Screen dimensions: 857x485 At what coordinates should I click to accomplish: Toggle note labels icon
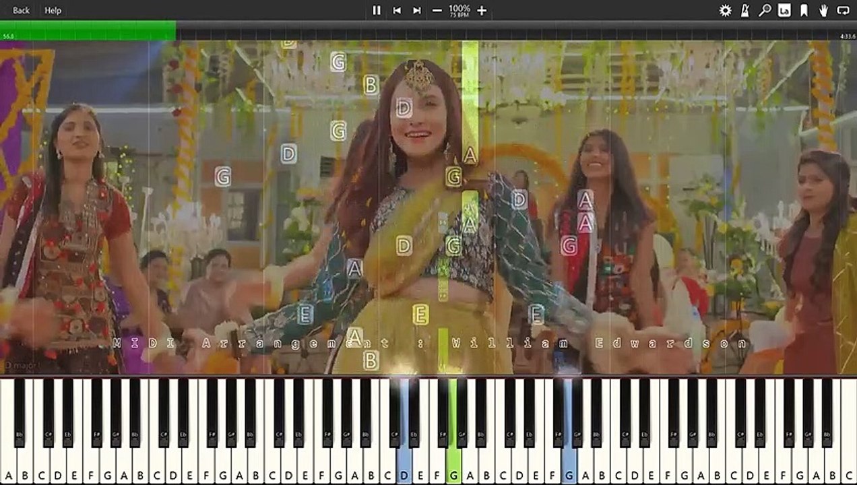click(x=784, y=10)
